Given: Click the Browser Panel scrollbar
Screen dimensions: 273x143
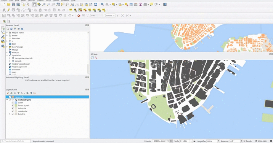Looking at the screenshot, I should (x=88, y=53).
